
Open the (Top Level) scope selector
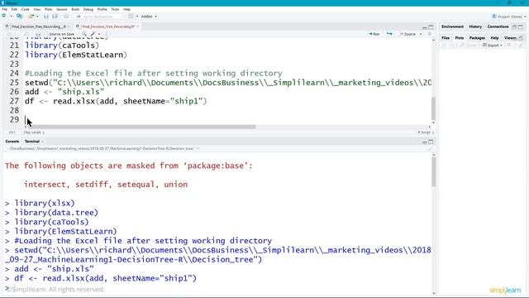34,132
